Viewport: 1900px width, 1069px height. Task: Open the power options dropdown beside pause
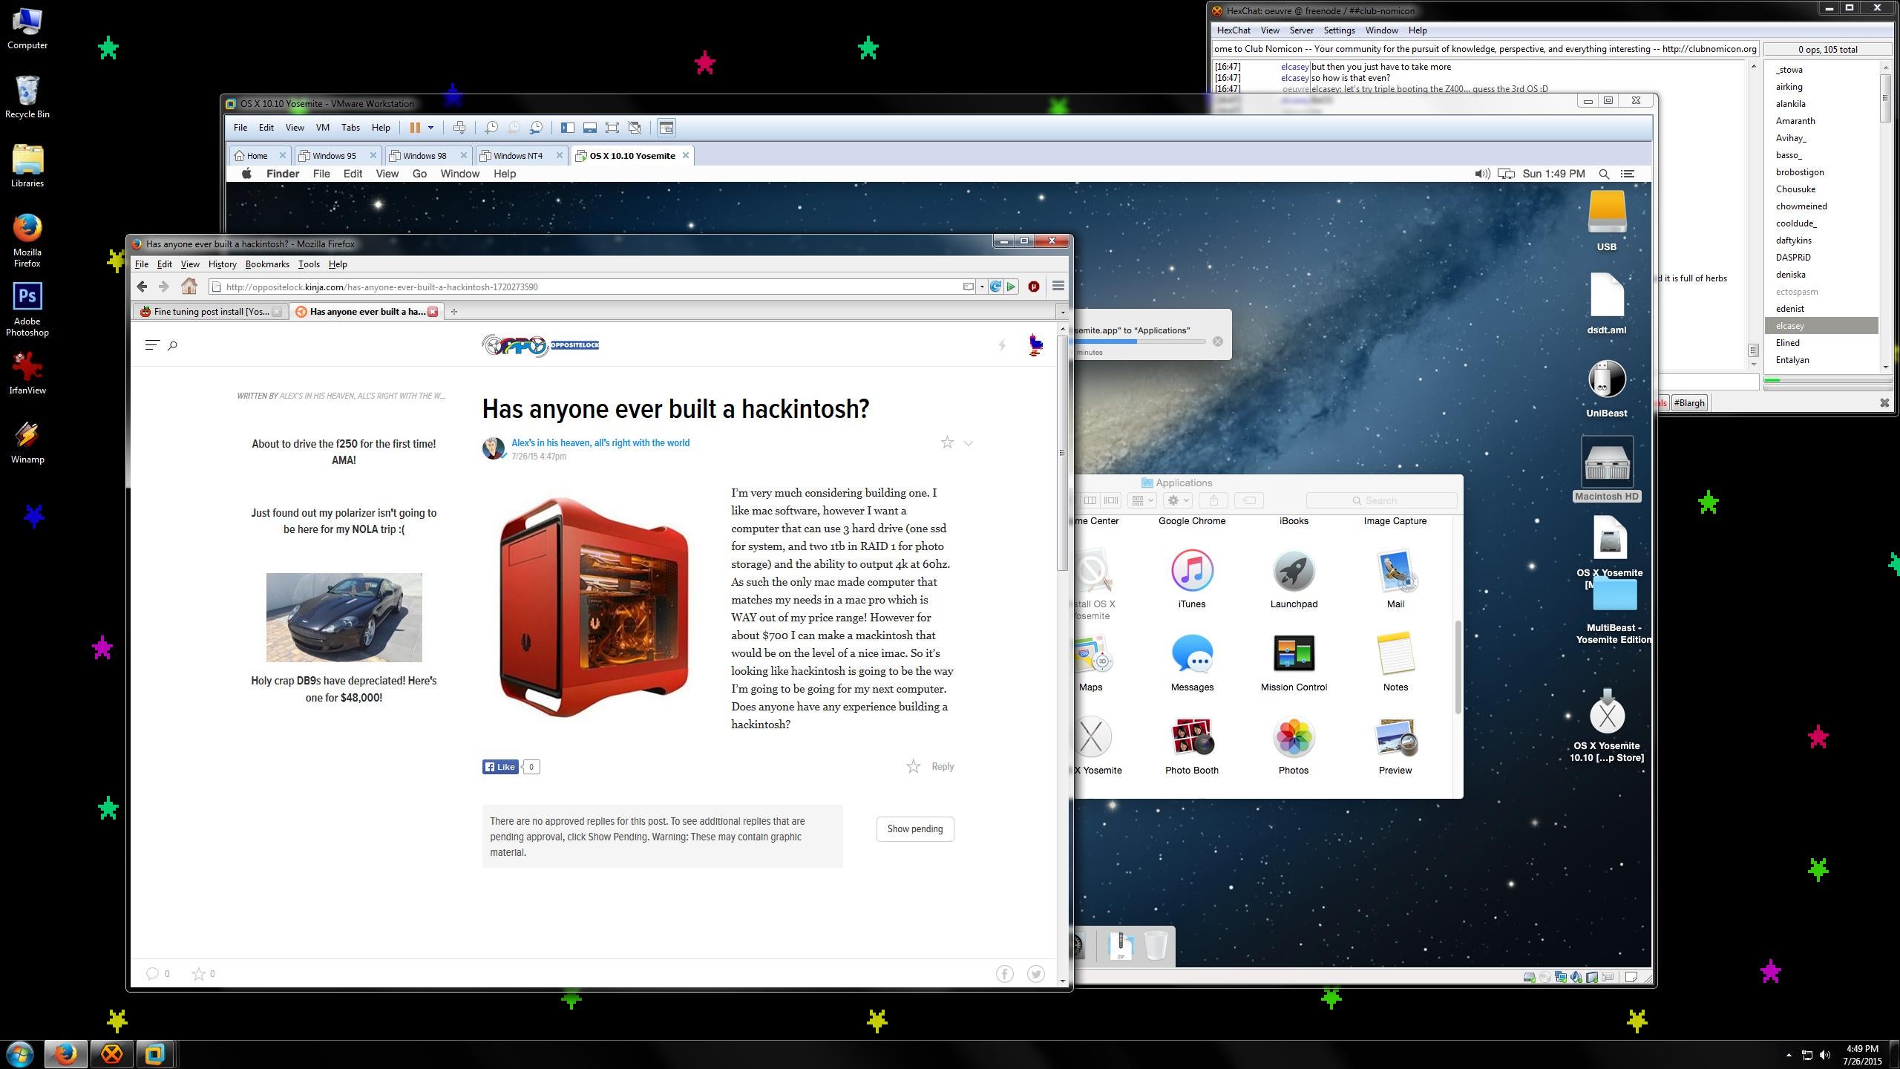[430, 128]
